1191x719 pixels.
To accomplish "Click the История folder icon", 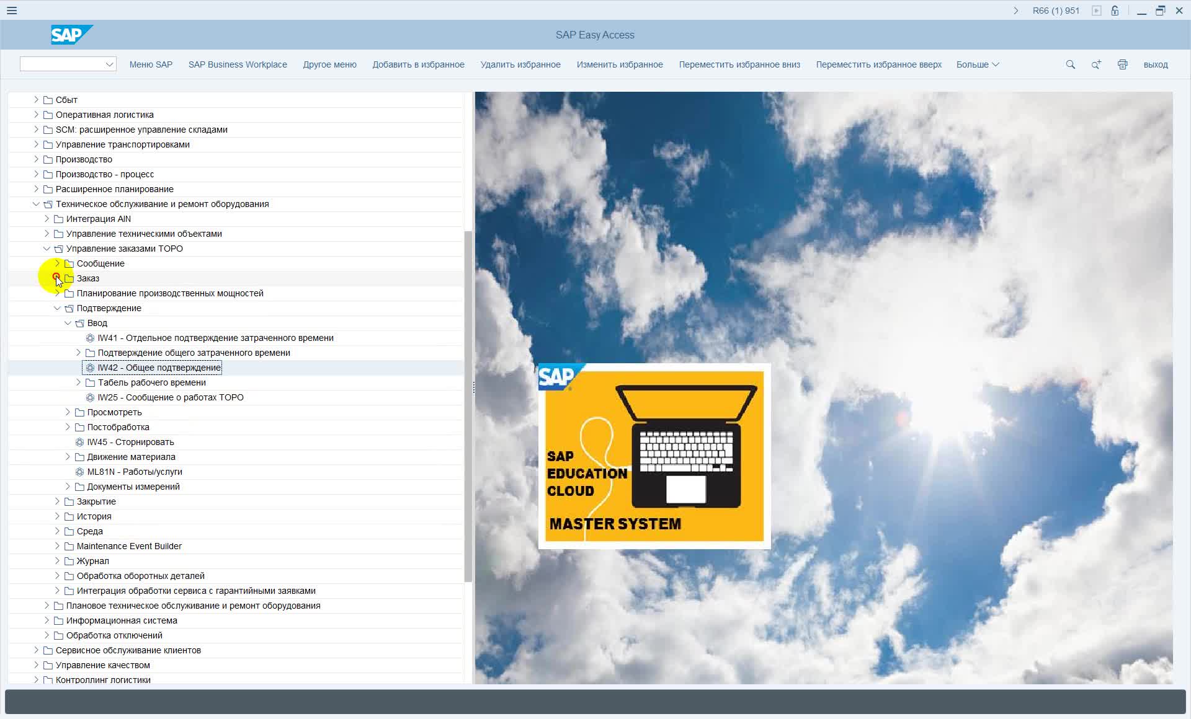I will [69, 516].
